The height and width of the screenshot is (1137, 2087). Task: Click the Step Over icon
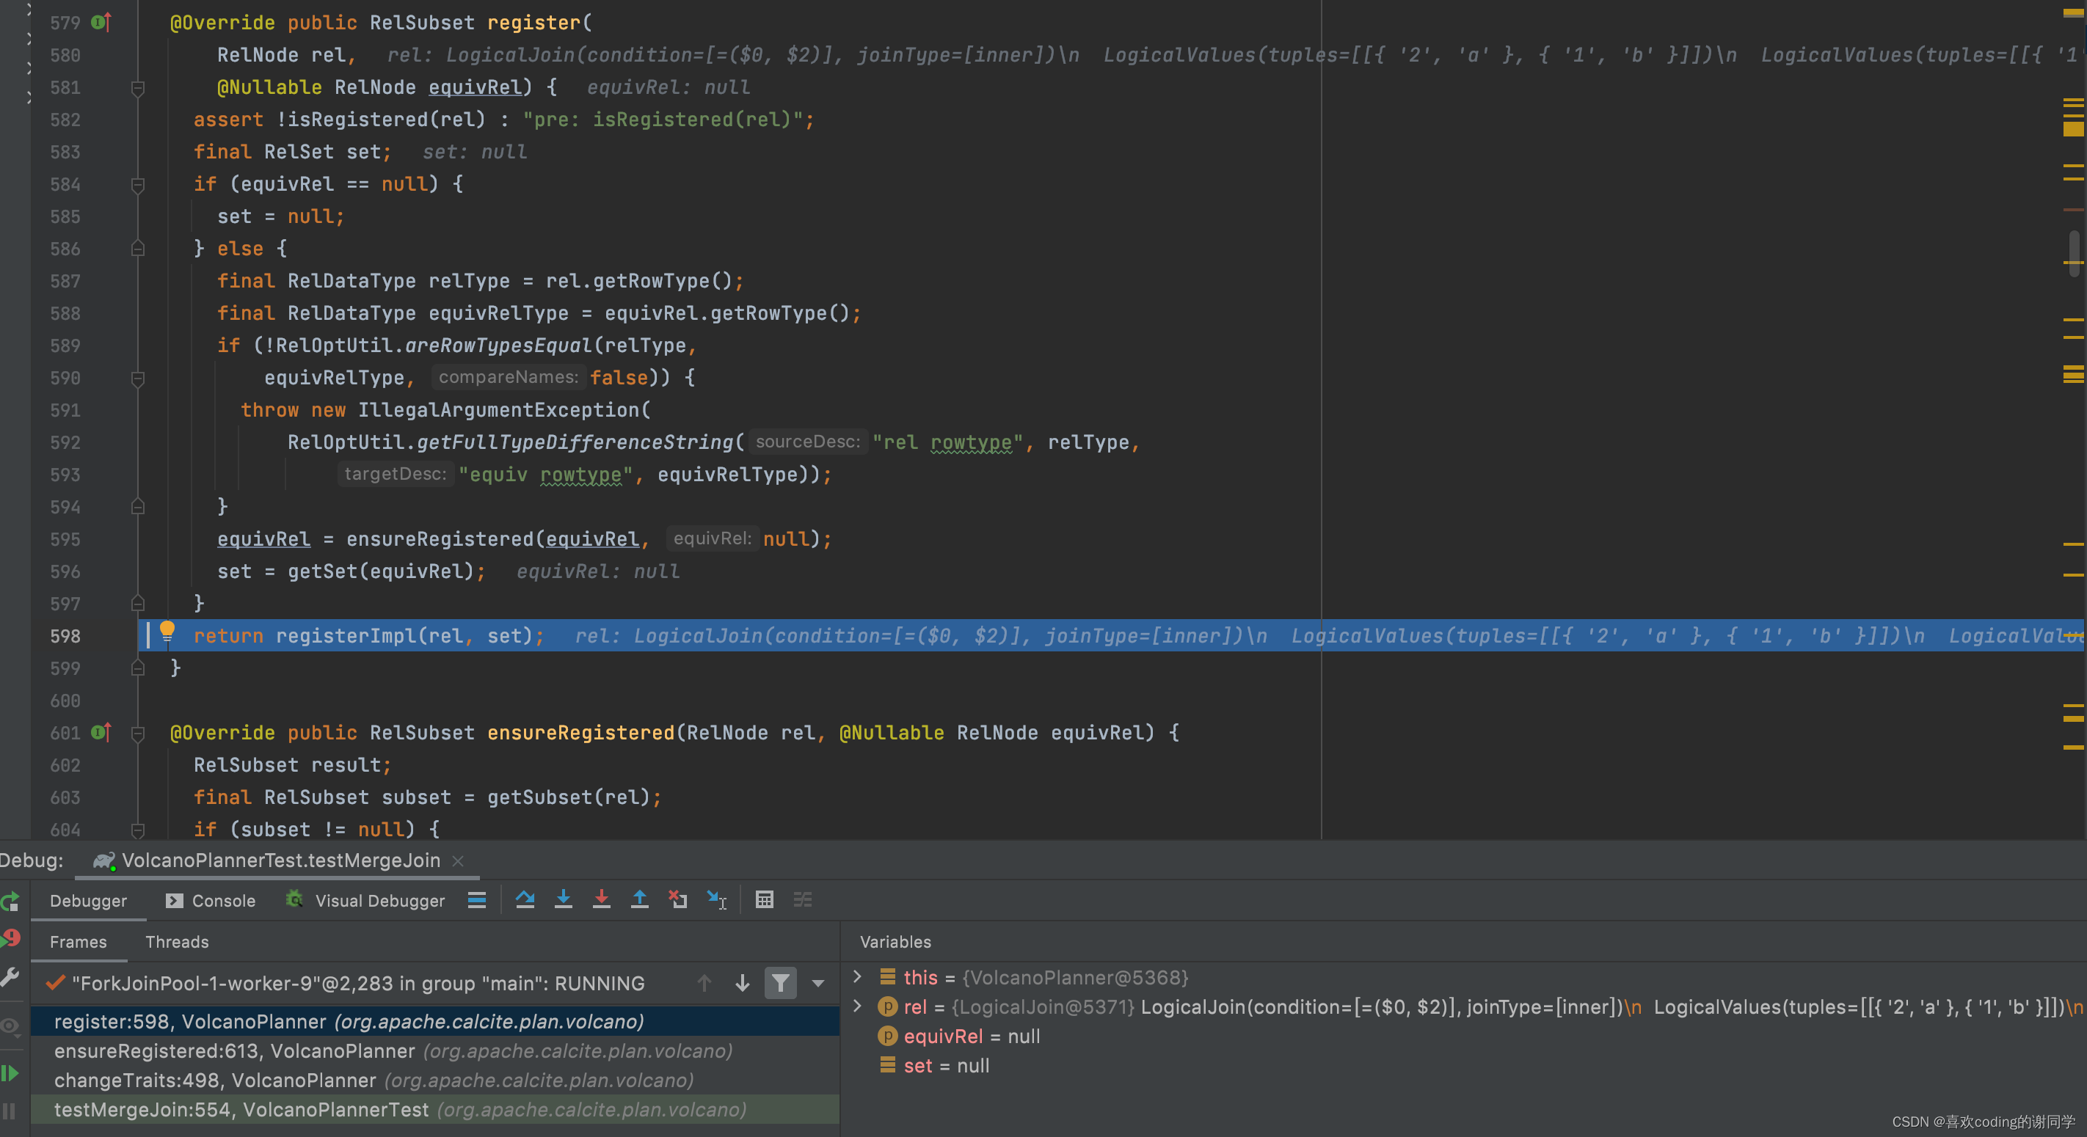pyautogui.click(x=525, y=900)
